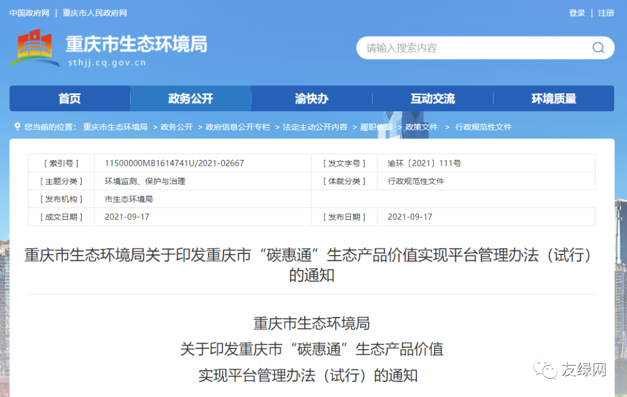Switch to the 环境质量 navigation tab
627x397 pixels.
click(554, 99)
